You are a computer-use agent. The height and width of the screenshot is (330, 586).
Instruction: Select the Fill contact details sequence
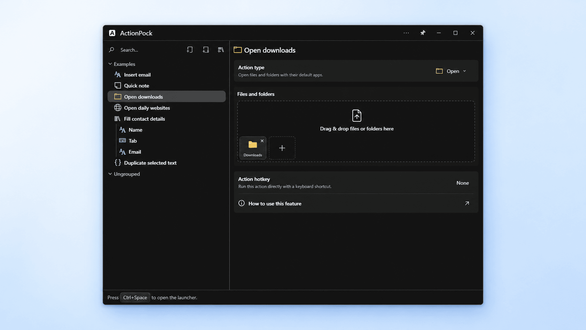(167, 119)
